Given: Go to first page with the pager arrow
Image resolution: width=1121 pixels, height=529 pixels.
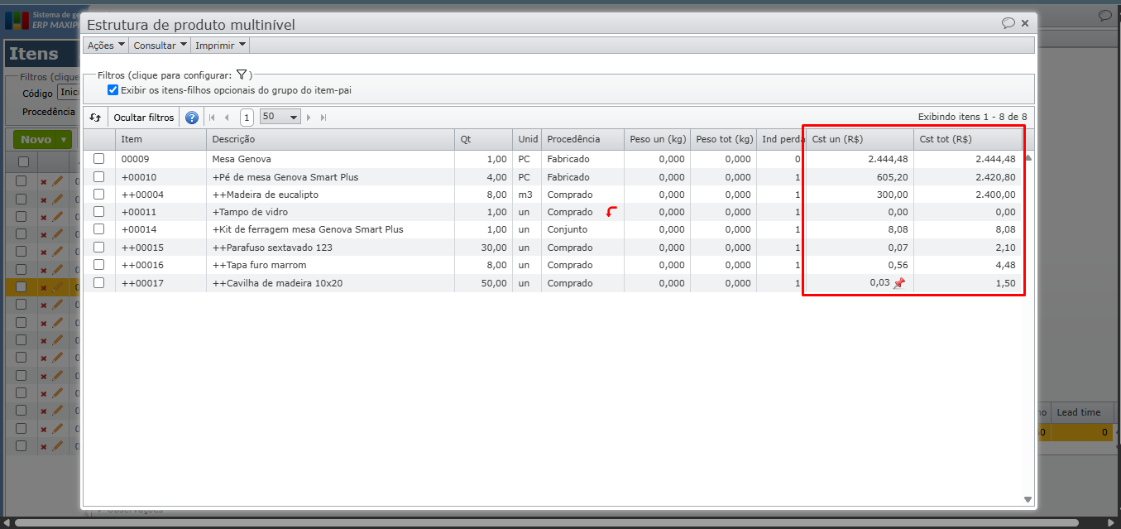Looking at the screenshot, I should coord(213,118).
